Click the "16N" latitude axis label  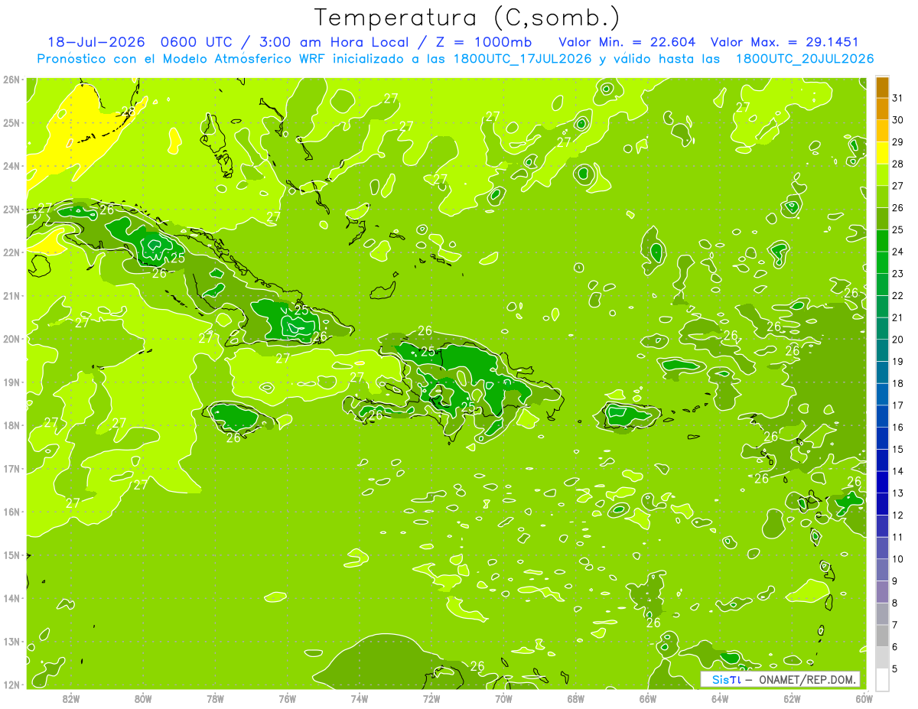(x=12, y=512)
